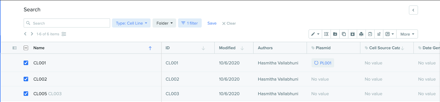
Task: Uncheck the CL001 row checkbox
Action: click(26, 63)
